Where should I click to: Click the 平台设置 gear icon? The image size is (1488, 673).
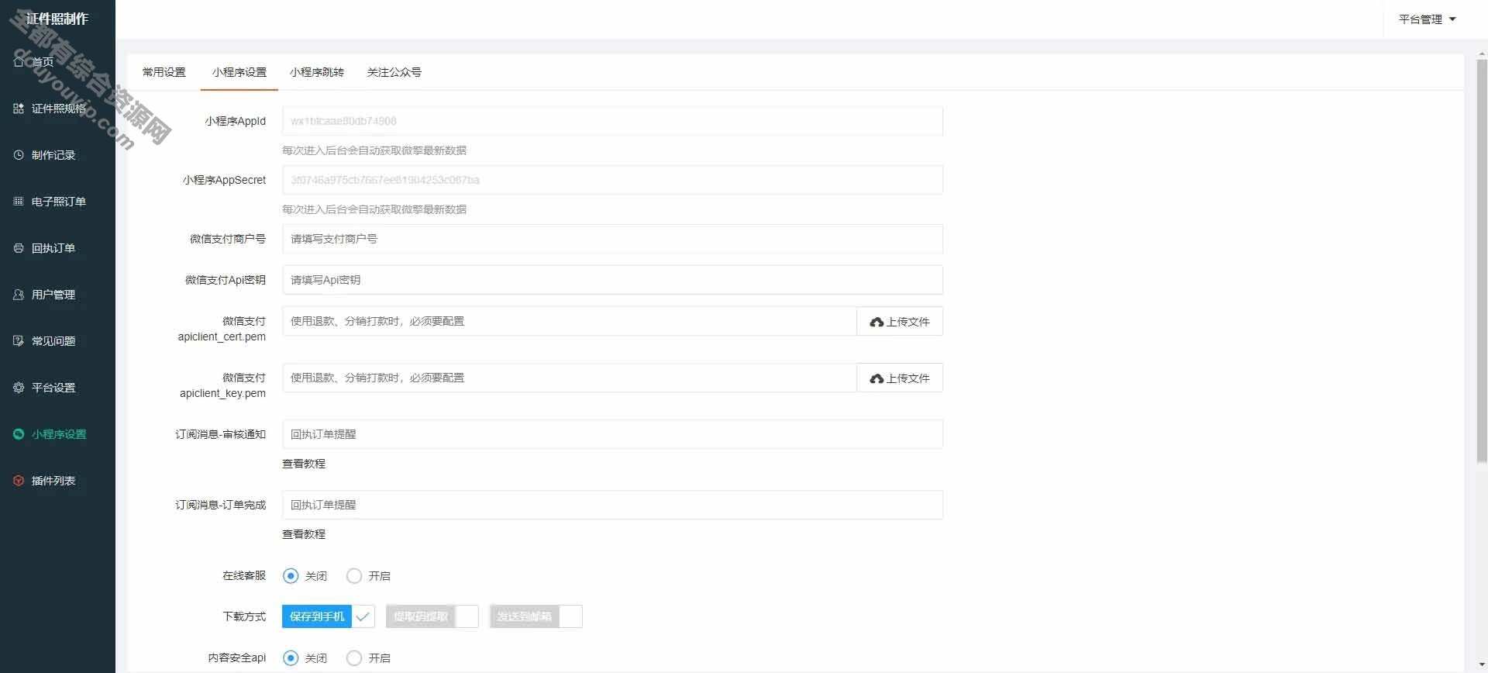[x=19, y=388]
